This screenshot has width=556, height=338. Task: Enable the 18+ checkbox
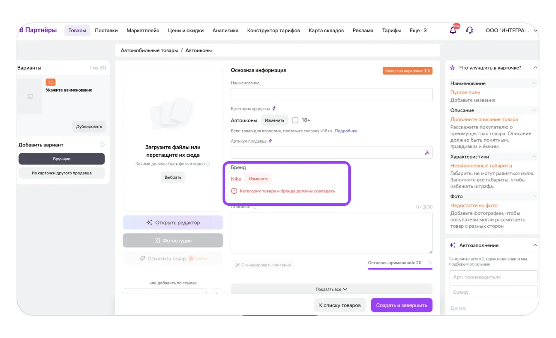point(295,120)
